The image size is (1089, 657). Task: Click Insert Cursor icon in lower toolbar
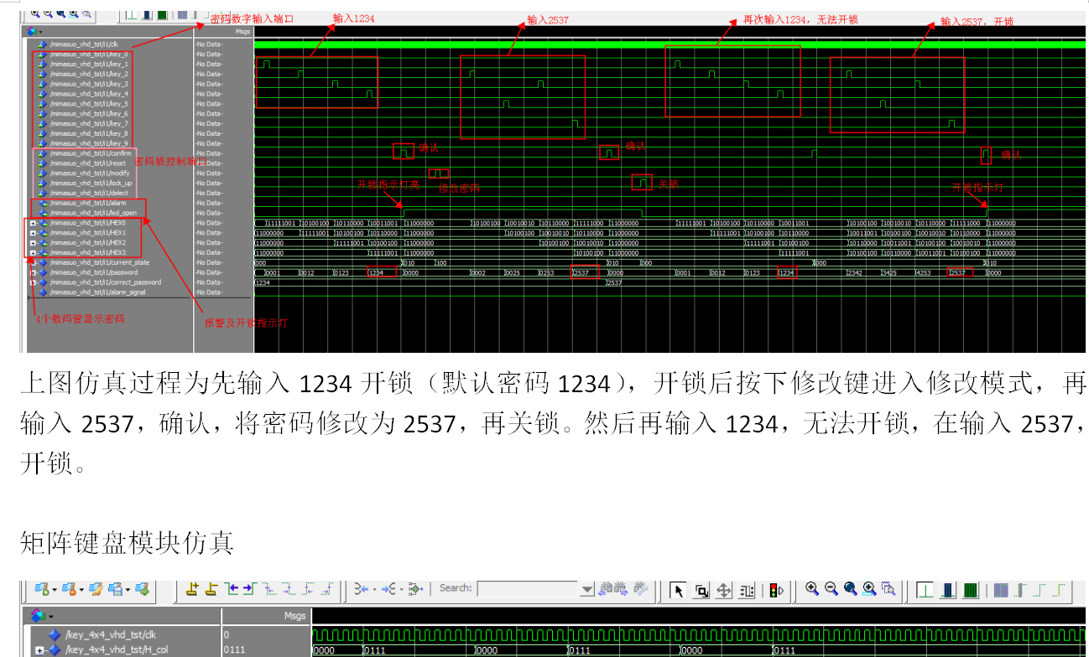pyautogui.click(x=192, y=589)
